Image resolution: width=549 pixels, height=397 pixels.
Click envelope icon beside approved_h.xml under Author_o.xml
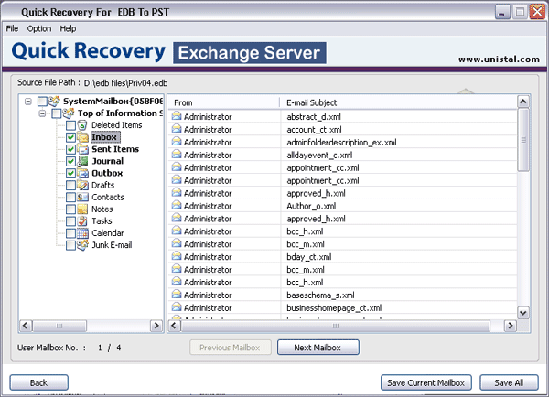[177, 218]
